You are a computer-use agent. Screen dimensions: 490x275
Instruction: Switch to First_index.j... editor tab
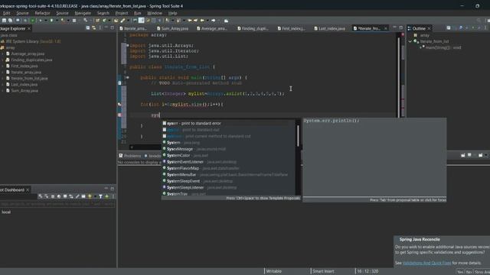coord(292,28)
